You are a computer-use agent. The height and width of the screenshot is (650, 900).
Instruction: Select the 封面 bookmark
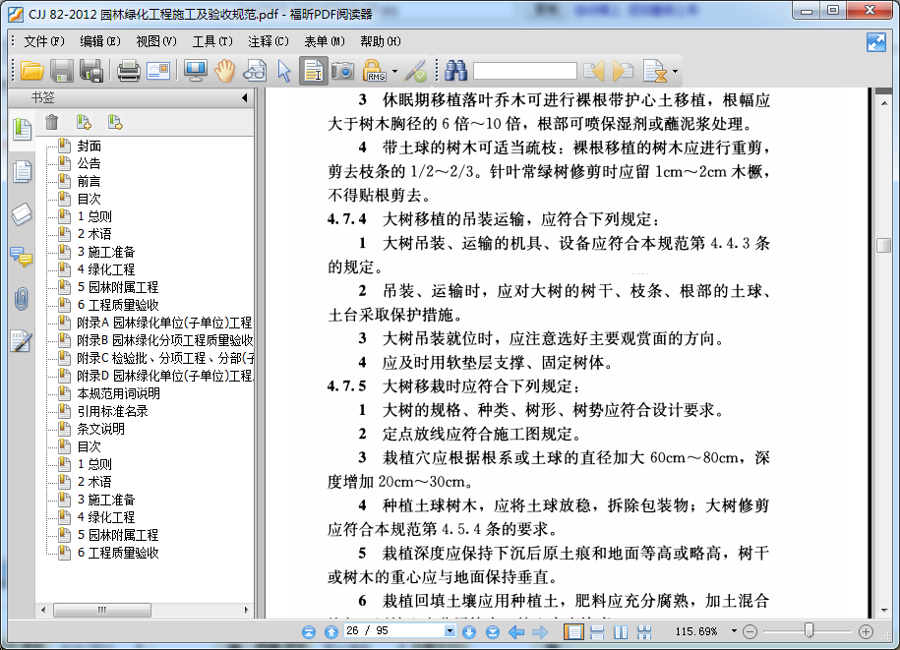89,147
